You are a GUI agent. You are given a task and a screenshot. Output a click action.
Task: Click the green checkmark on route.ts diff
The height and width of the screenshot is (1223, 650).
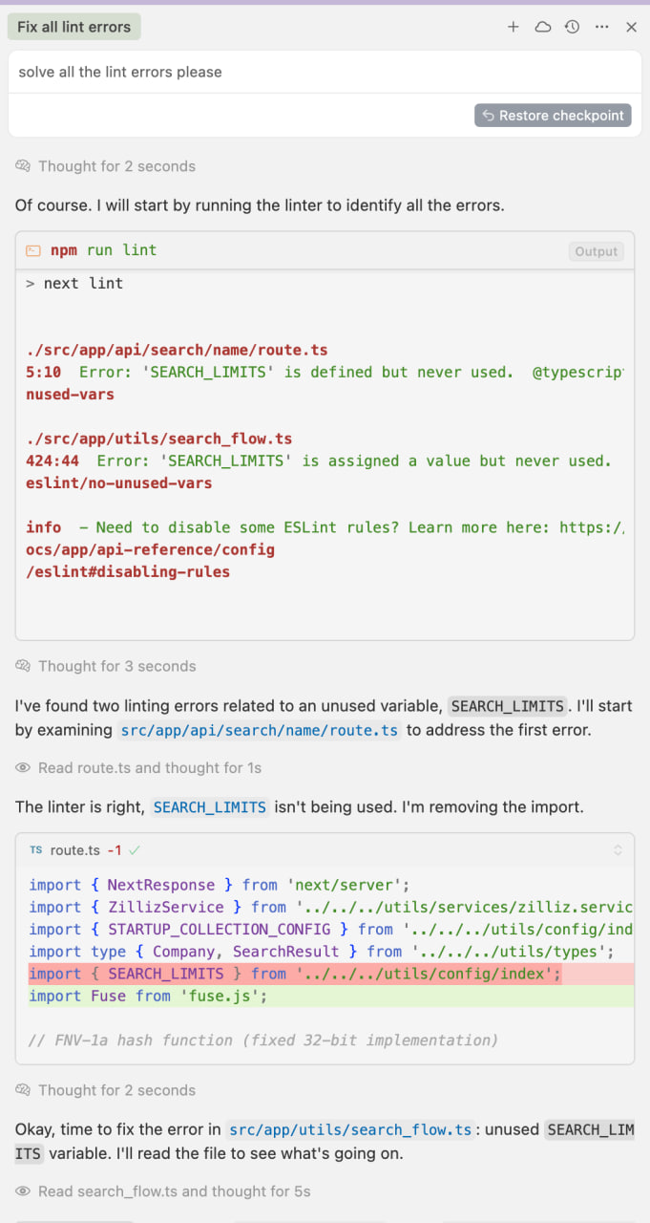pyautogui.click(x=135, y=849)
